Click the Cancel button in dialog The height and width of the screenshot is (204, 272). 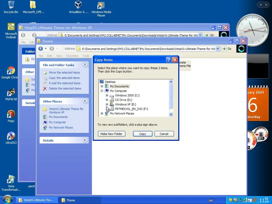coord(164,134)
